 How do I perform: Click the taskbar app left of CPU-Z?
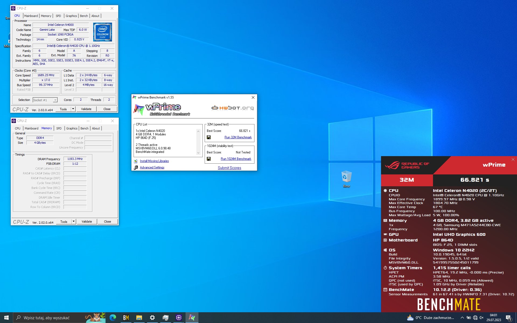[165, 318]
